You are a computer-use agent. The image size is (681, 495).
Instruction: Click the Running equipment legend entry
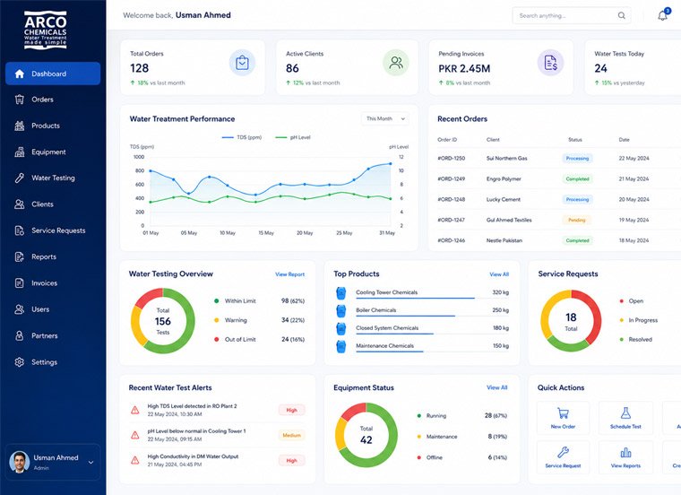pyautogui.click(x=432, y=416)
